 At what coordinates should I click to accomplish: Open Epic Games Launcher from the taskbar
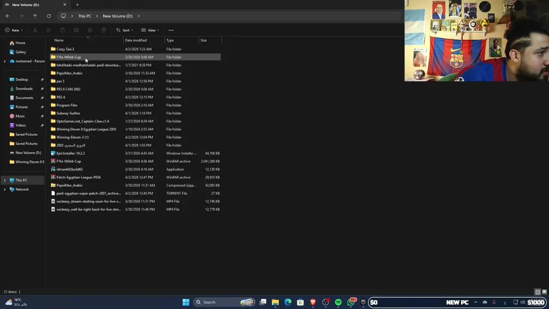coord(363,302)
